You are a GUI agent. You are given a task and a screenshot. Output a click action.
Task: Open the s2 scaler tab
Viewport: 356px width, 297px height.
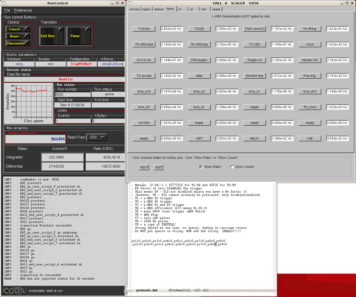tap(194, 9)
